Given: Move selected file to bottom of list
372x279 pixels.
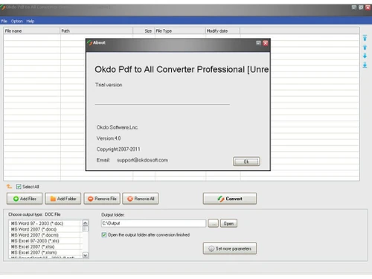Looking at the screenshot, I should click(365, 65).
